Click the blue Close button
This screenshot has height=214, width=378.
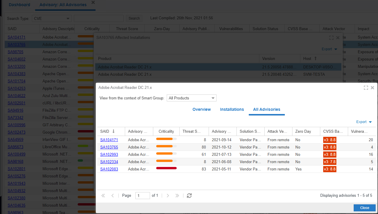(x=365, y=208)
